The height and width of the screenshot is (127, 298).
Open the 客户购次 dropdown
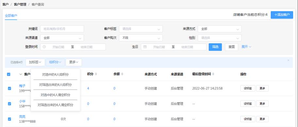[x=141, y=38]
